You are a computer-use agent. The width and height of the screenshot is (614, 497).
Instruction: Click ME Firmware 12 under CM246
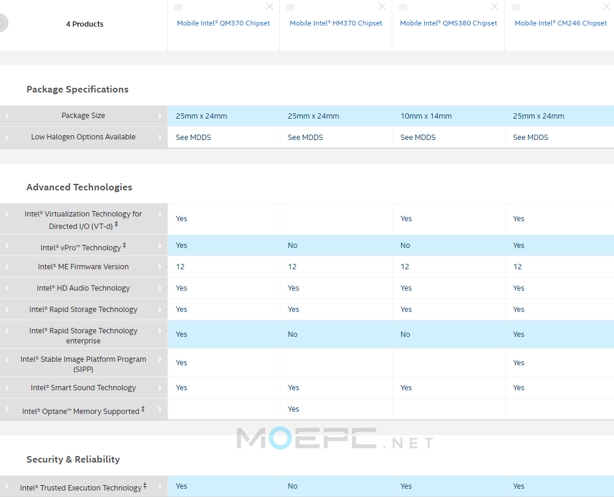pyautogui.click(x=517, y=266)
